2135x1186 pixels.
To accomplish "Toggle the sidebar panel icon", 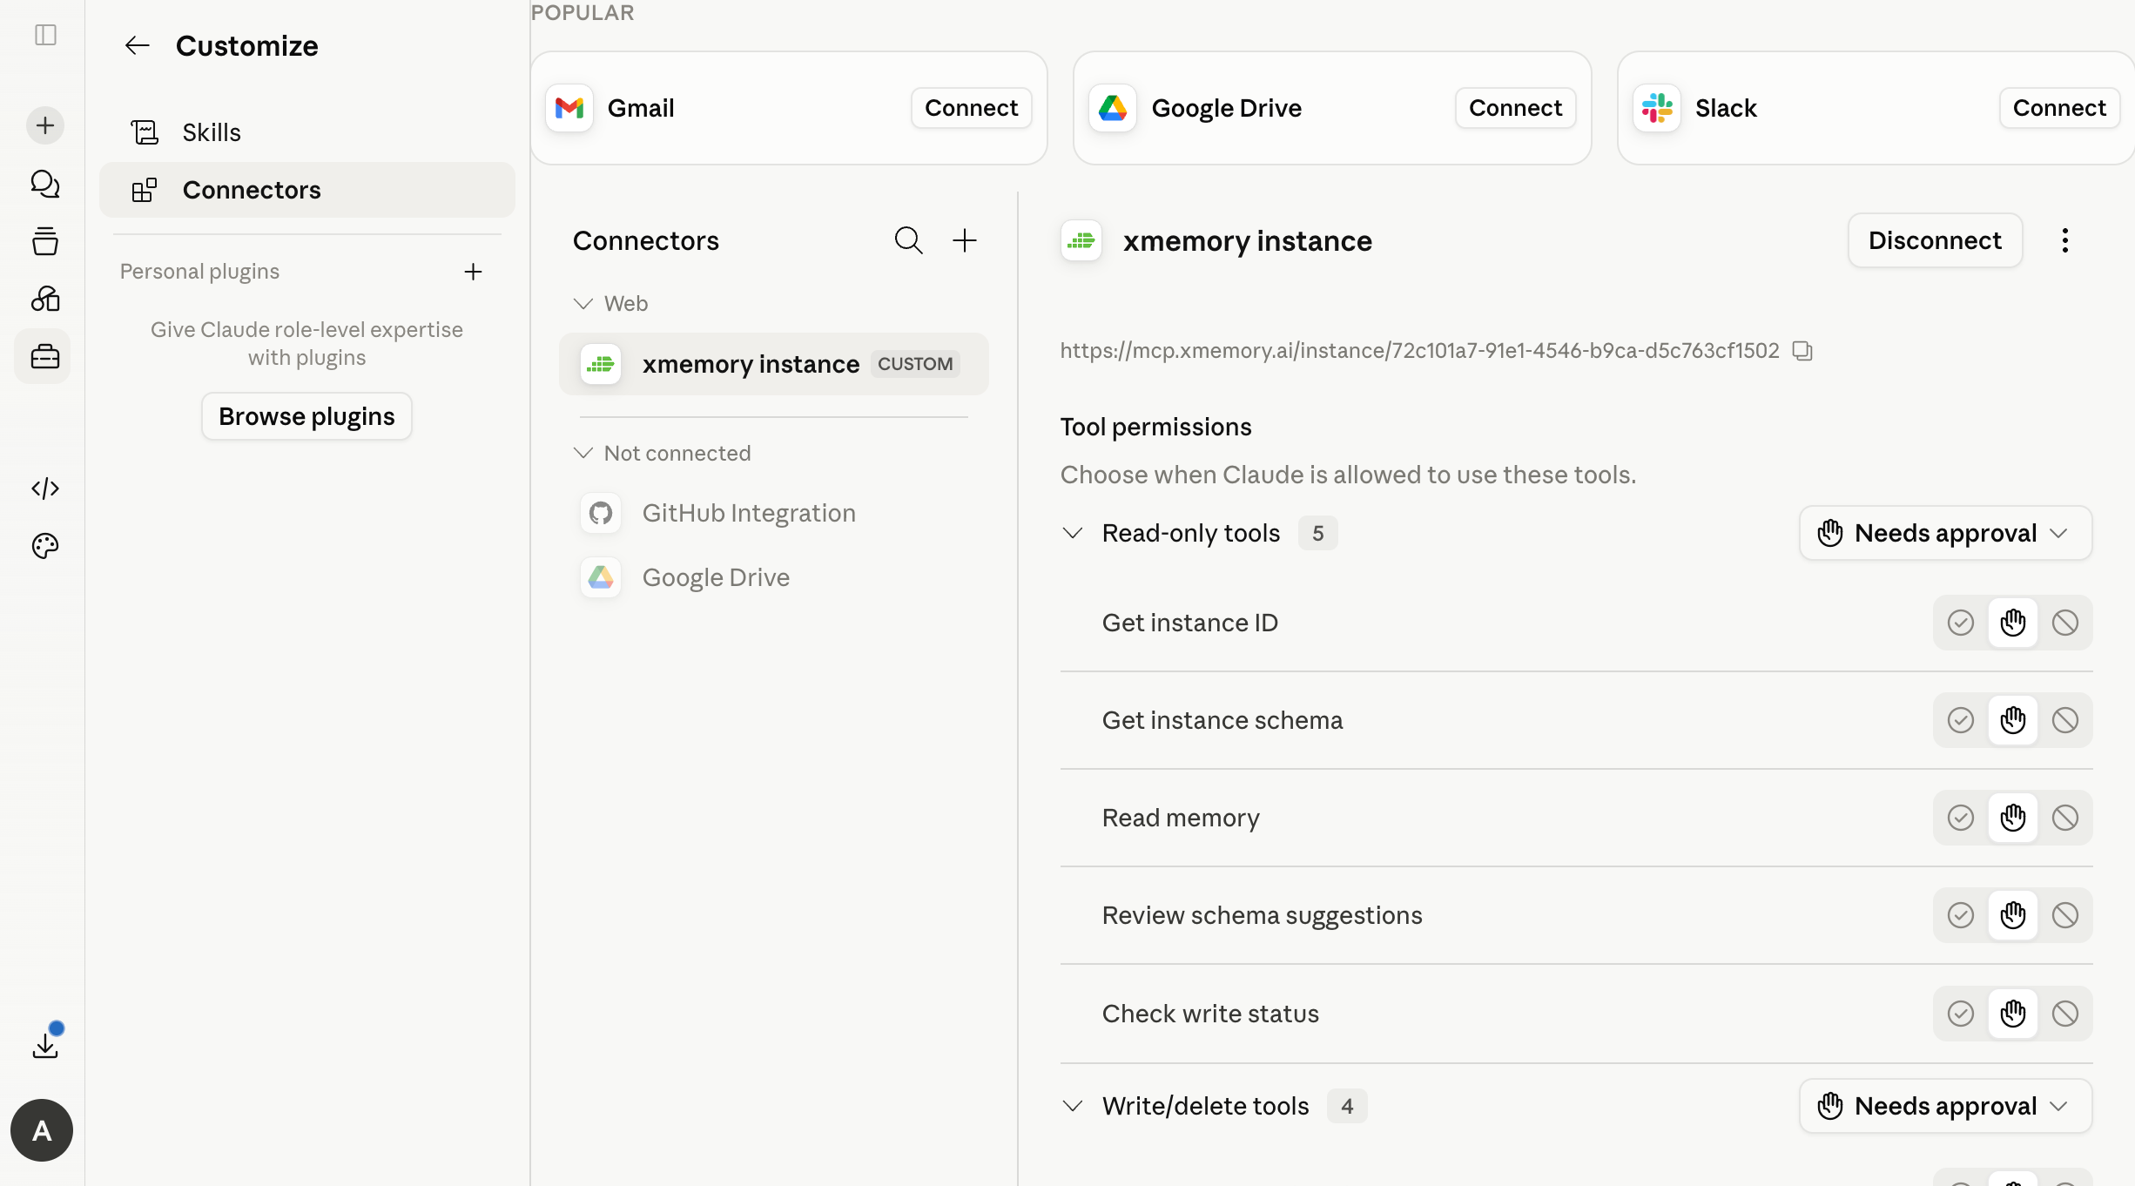I will point(45,35).
